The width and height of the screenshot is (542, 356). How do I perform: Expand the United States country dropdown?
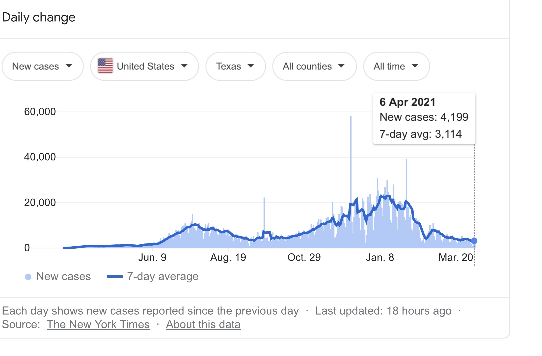[x=145, y=66]
